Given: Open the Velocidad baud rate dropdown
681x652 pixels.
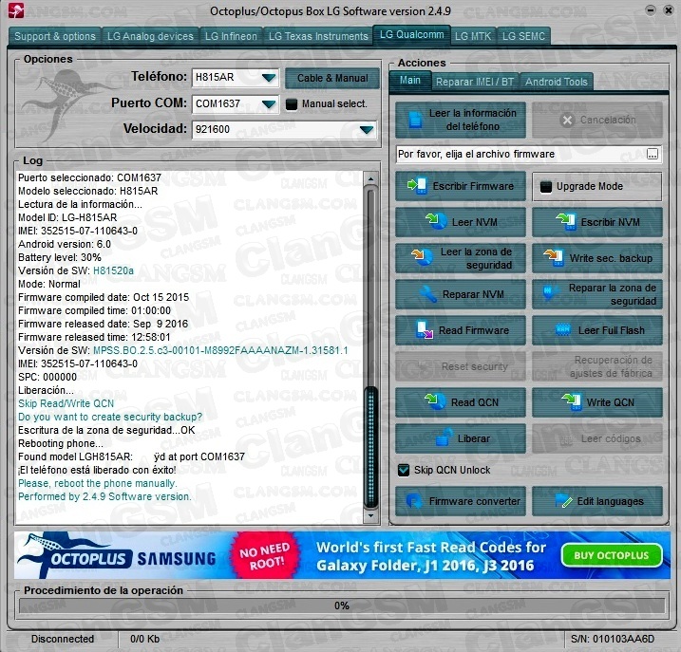Looking at the screenshot, I should pyautogui.click(x=367, y=129).
